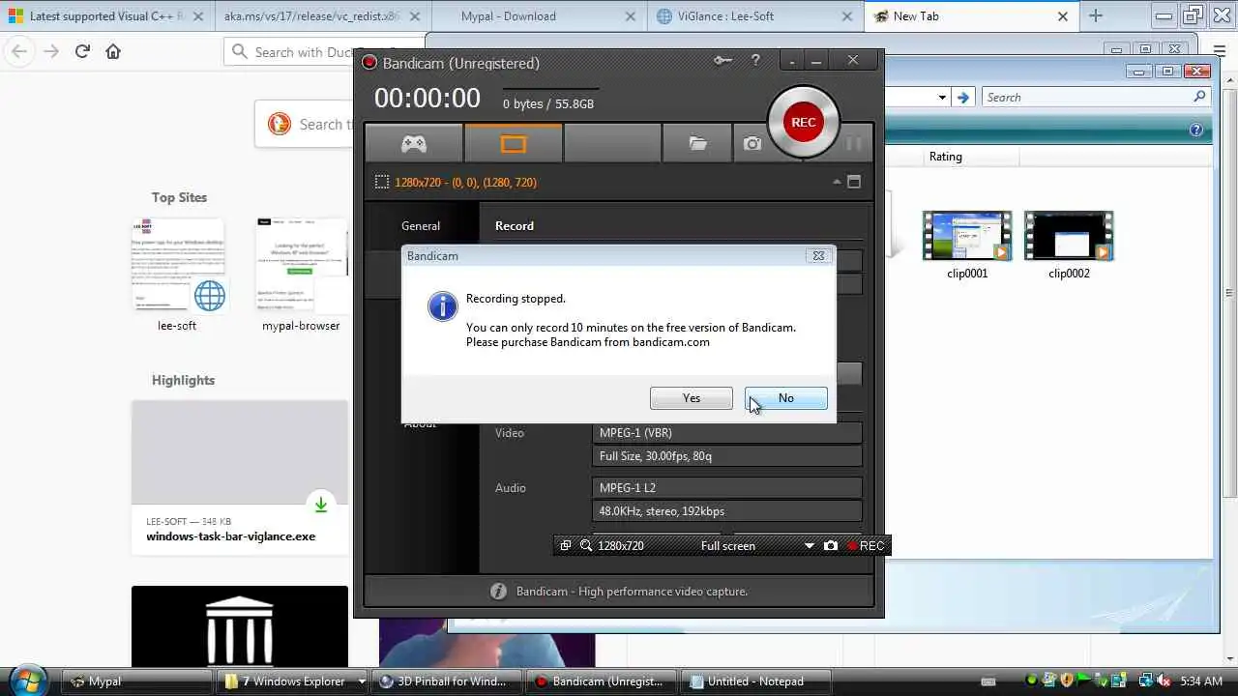The height and width of the screenshot is (696, 1238).
Task: Open a new browser tab with plus
Action: pyautogui.click(x=1095, y=15)
